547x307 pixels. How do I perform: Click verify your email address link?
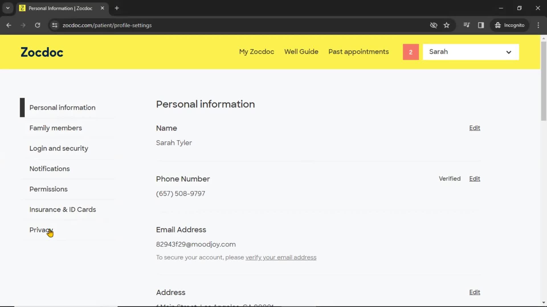(281, 258)
